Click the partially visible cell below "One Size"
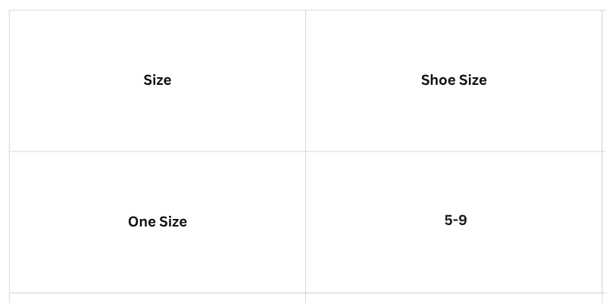This screenshot has width=606, height=303. pyautogui.click(x=158, y=298)
